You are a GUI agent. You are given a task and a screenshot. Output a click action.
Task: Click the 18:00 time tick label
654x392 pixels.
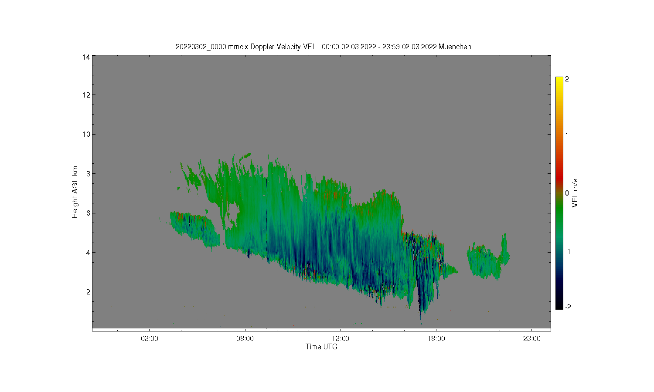pyautogui.click(x=436, y=338)
